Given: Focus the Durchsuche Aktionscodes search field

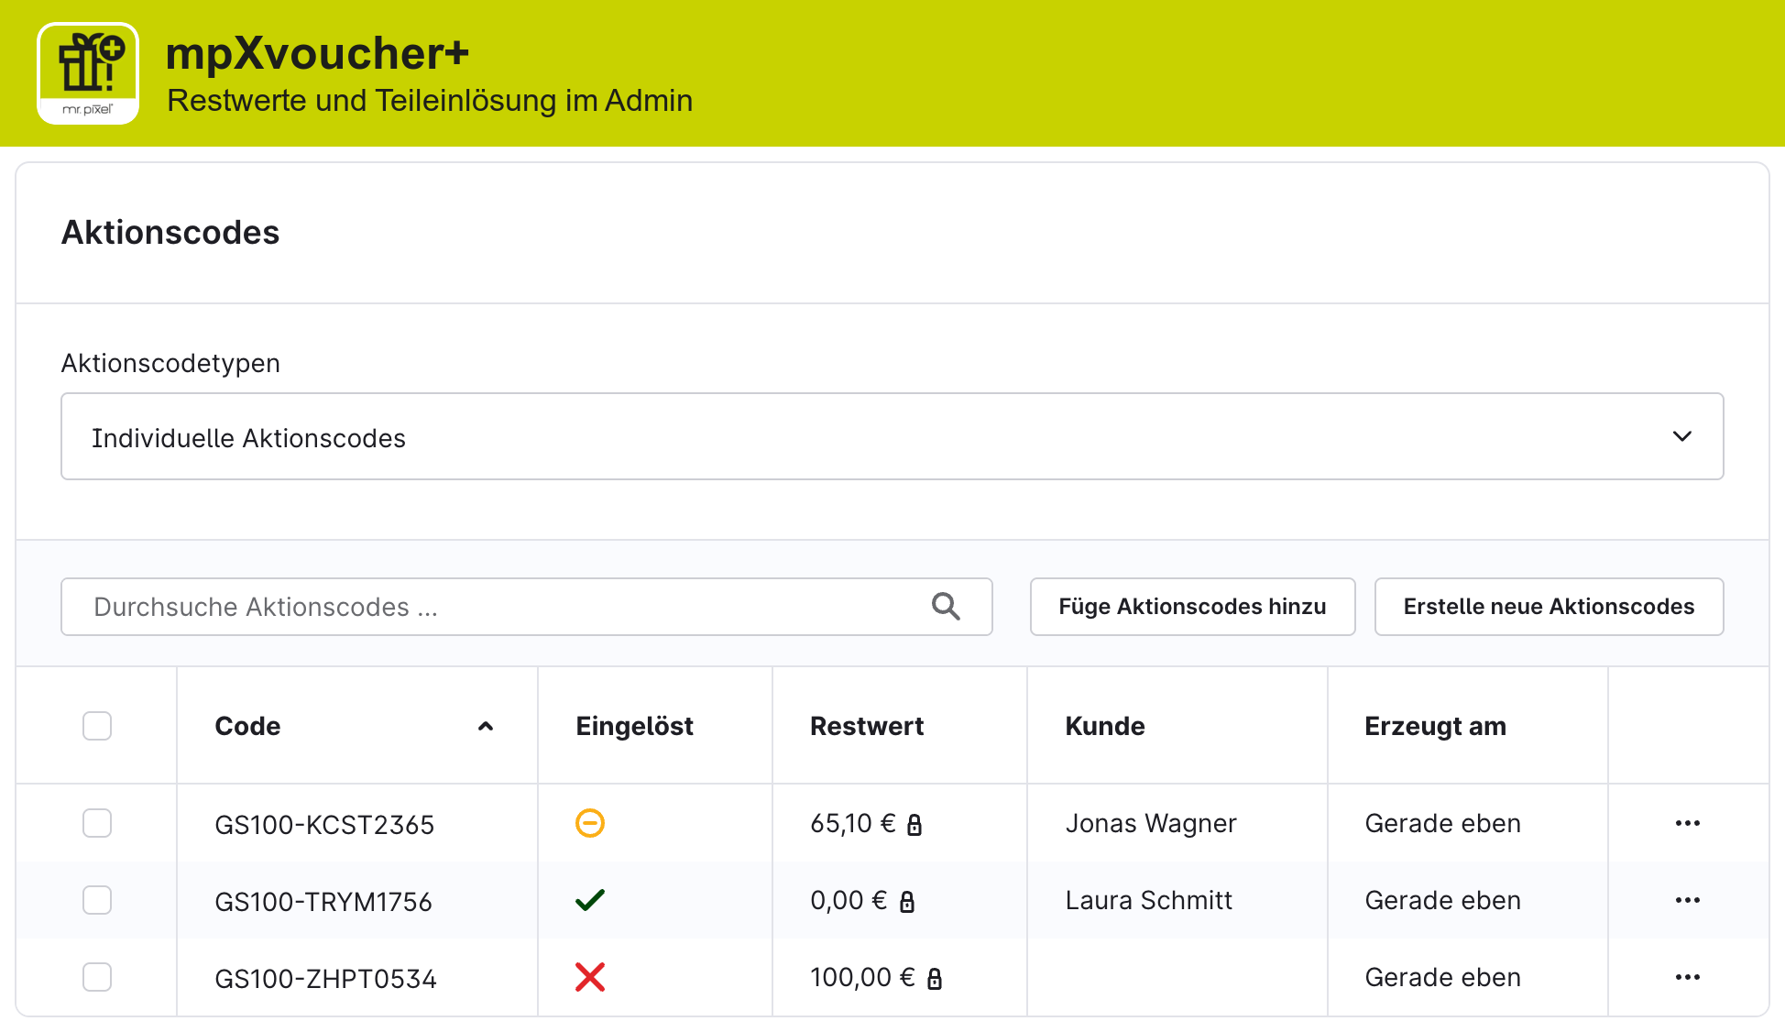Looking at the screenshot, I should click(x=527, y=607).
